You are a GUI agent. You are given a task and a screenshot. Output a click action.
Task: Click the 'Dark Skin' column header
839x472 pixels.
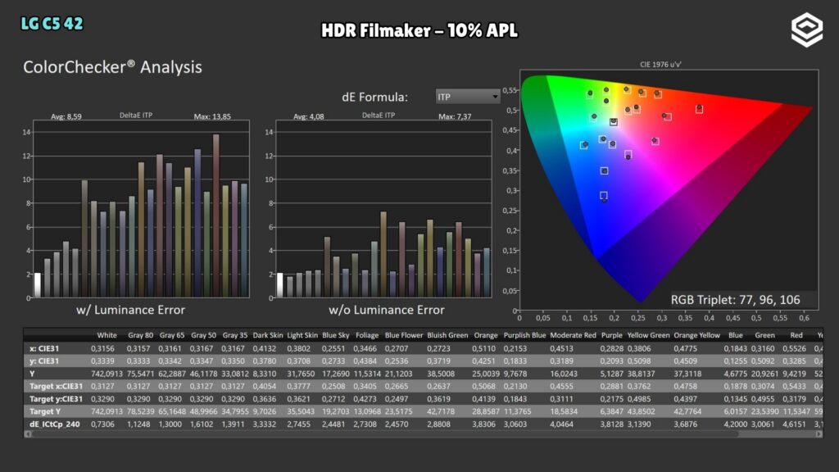point(268,335)
